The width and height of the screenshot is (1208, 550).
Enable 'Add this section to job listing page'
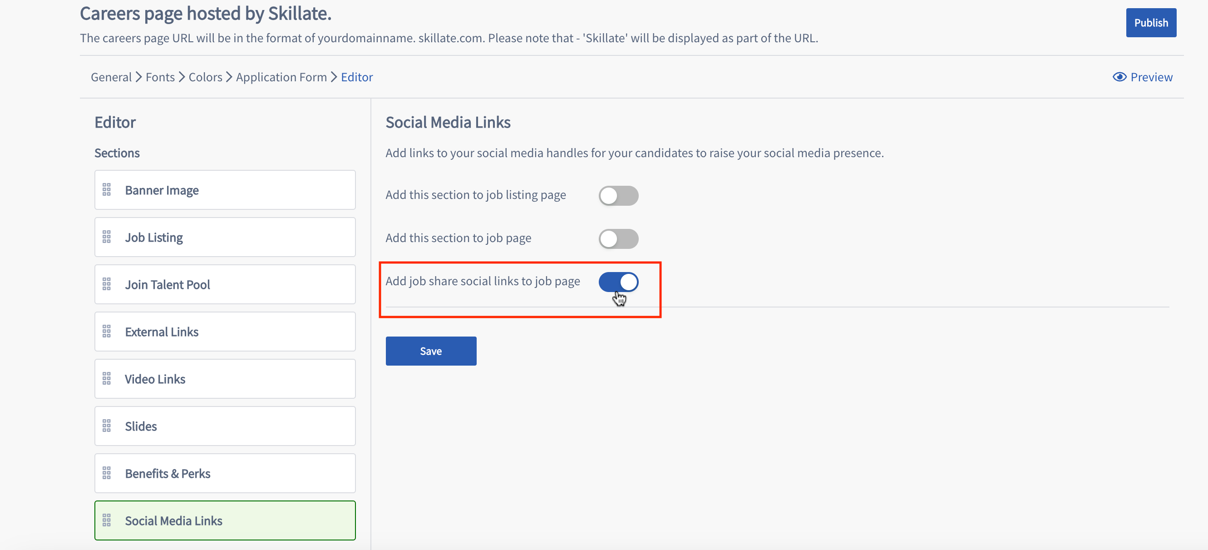point(619,196)
